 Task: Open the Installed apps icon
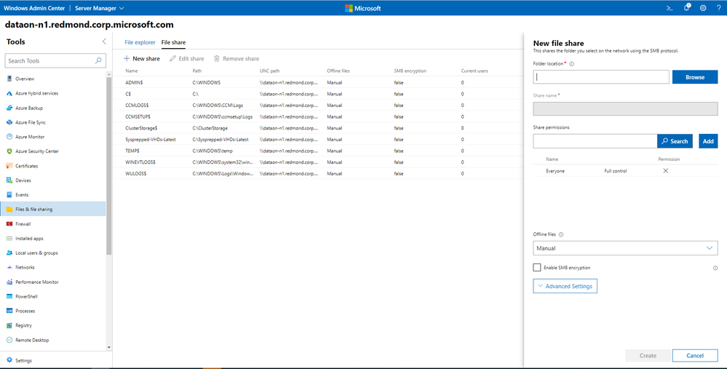tap(9, 238)
